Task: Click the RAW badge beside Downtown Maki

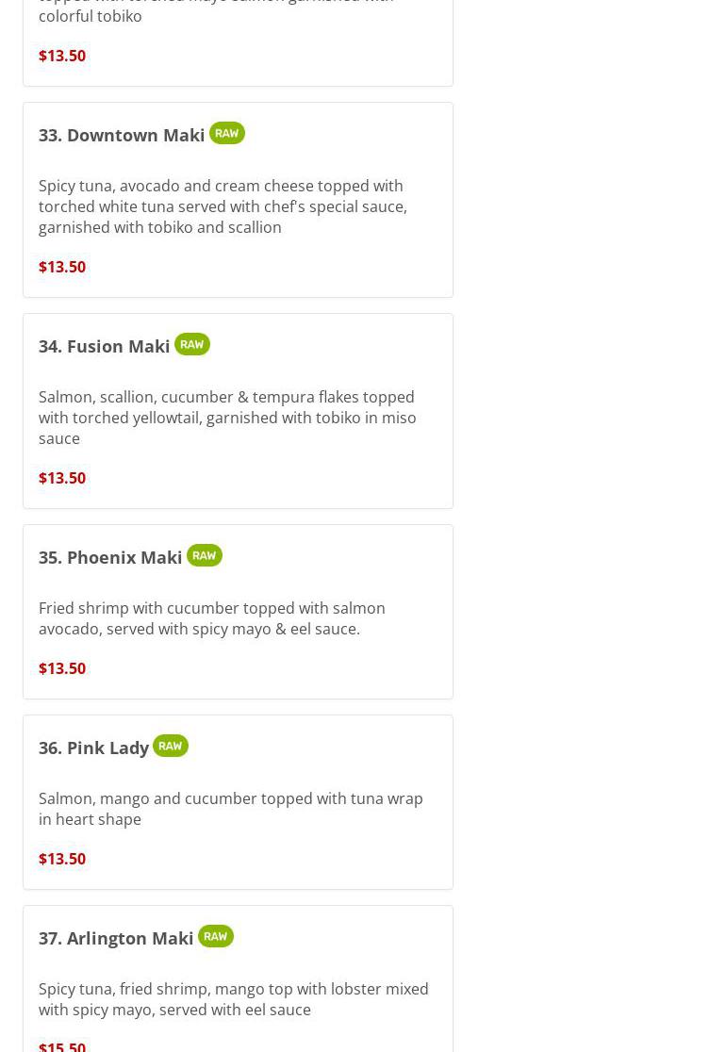Action: tap(227, 133)
